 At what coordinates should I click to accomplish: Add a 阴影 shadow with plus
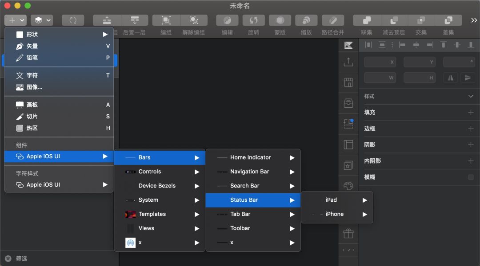pos(471,145)
